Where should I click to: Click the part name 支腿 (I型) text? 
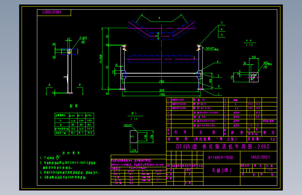[x=222, y=170]
